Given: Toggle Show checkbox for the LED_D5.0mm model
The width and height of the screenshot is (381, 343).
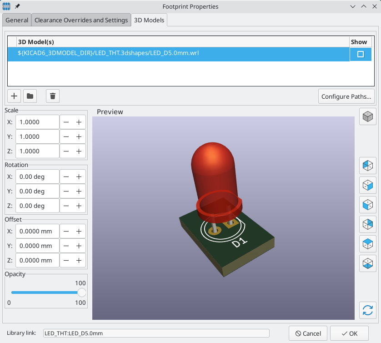Looking at the screenshot, I should click(x=360, y=54).
